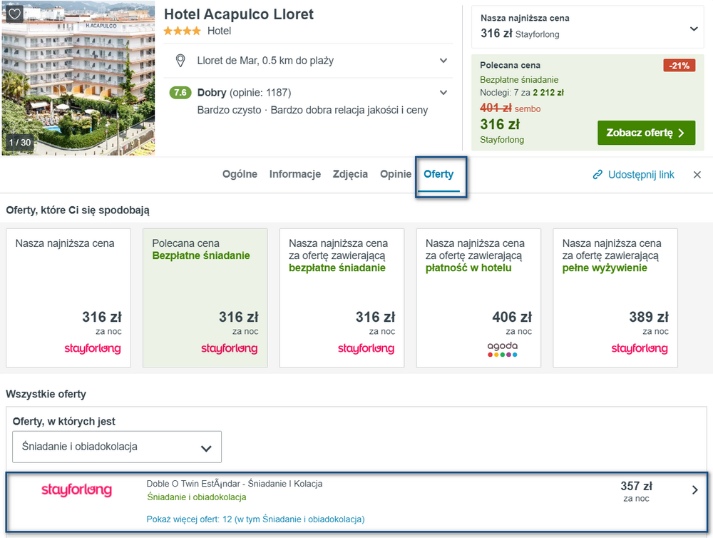Open the Zdjęcia tab
713x538 pixels.
coord(350,174)
